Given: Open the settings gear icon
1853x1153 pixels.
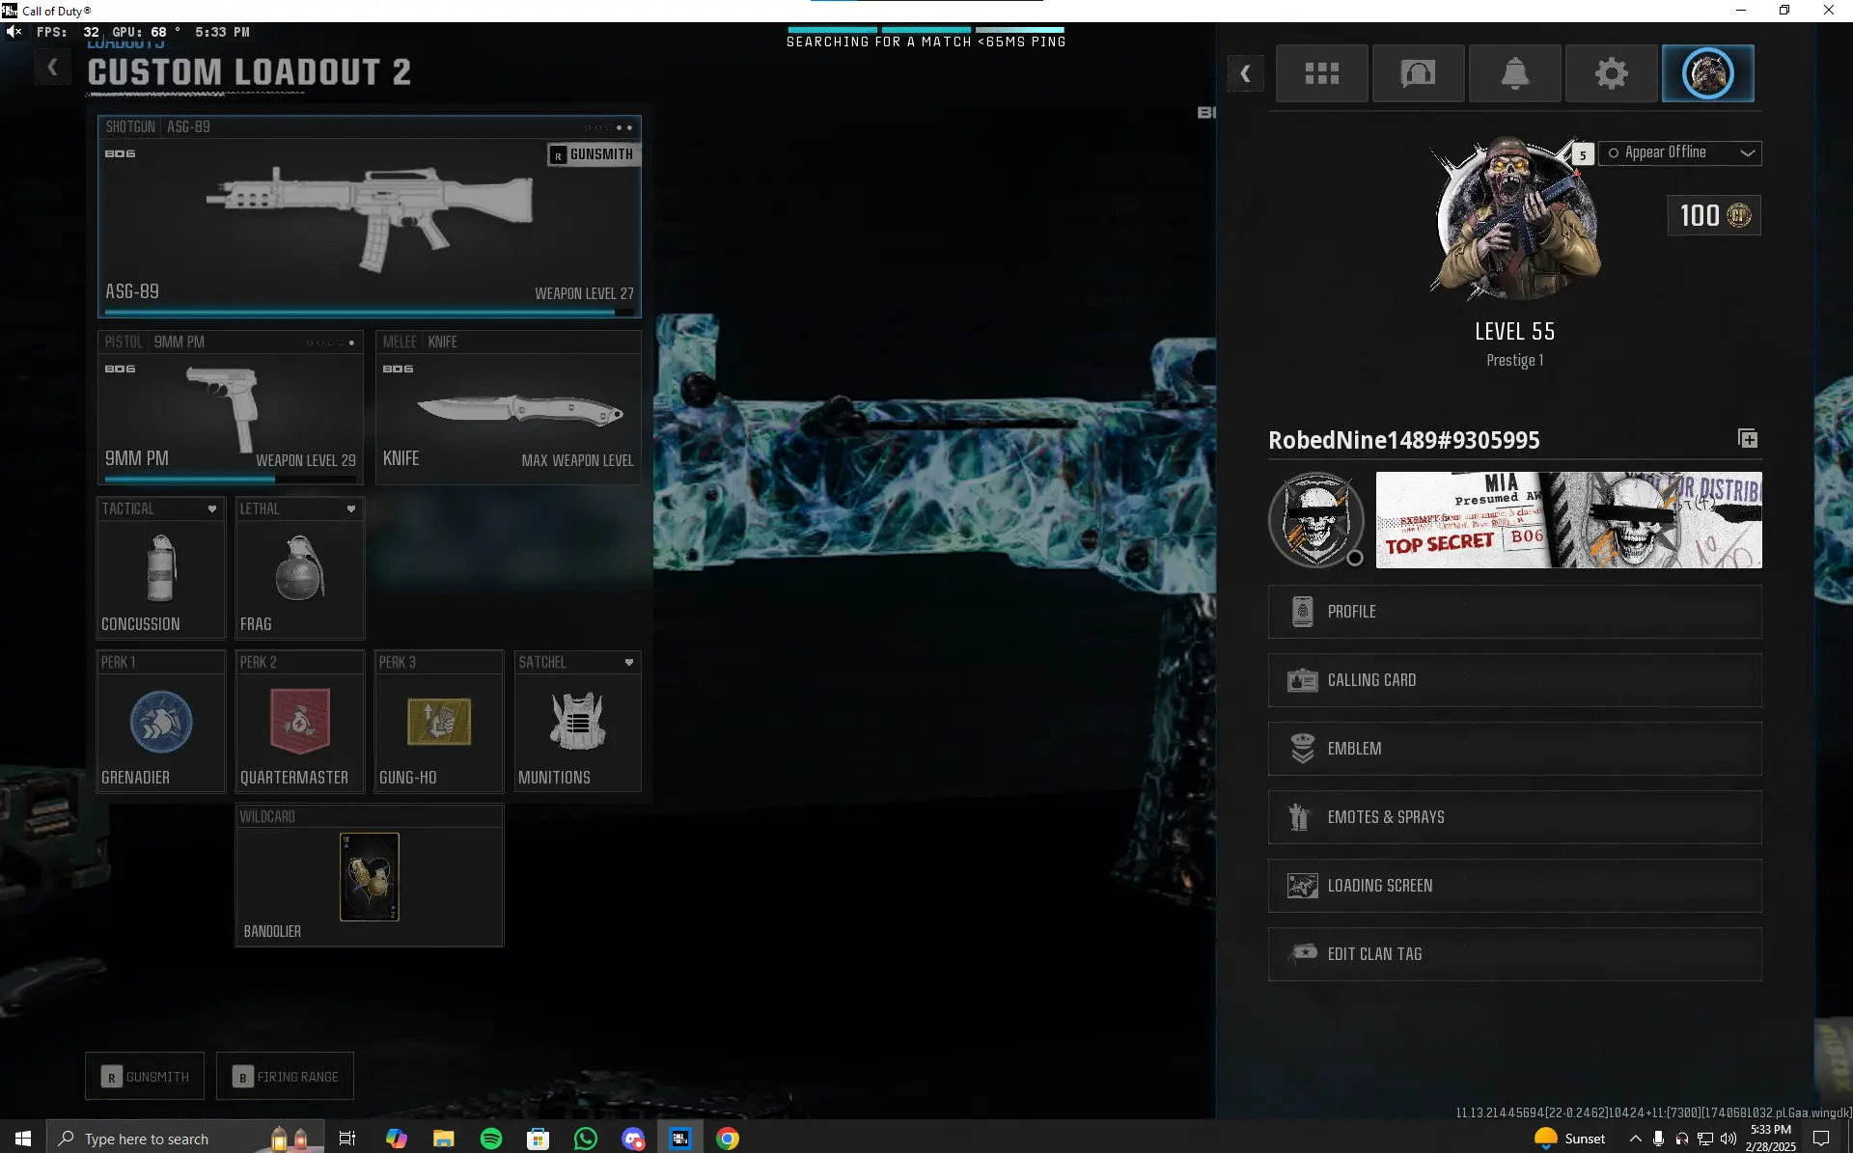Looking at the screenshot, I should (1611, 72).
